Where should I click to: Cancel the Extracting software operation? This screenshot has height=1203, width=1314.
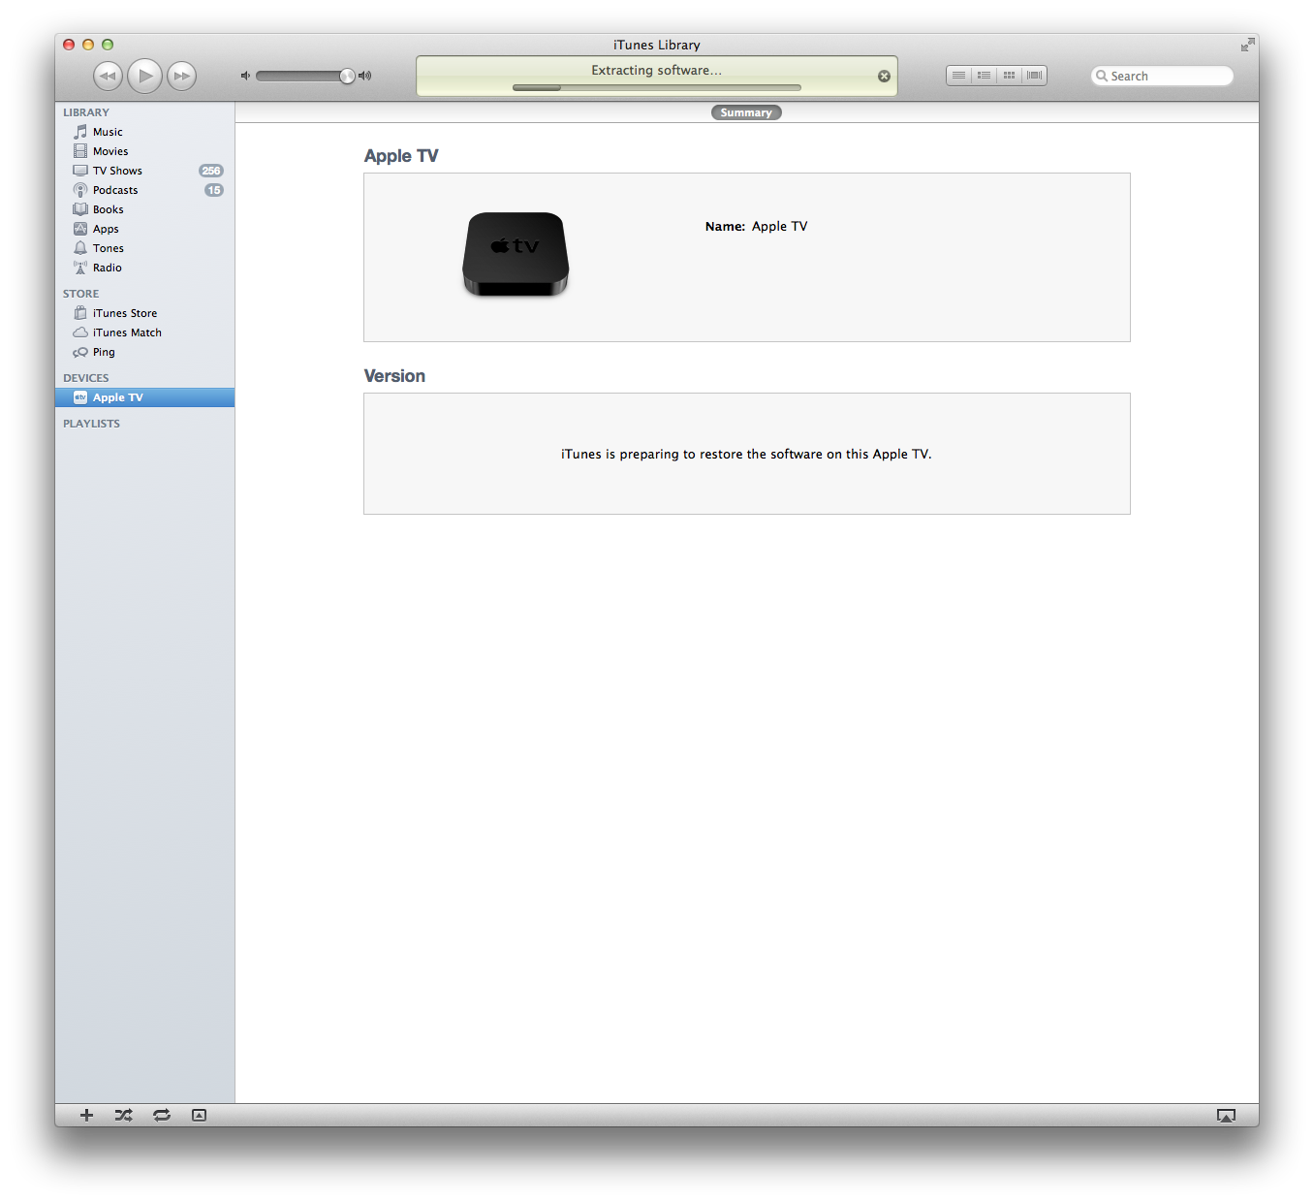click(x=884, y=76)
